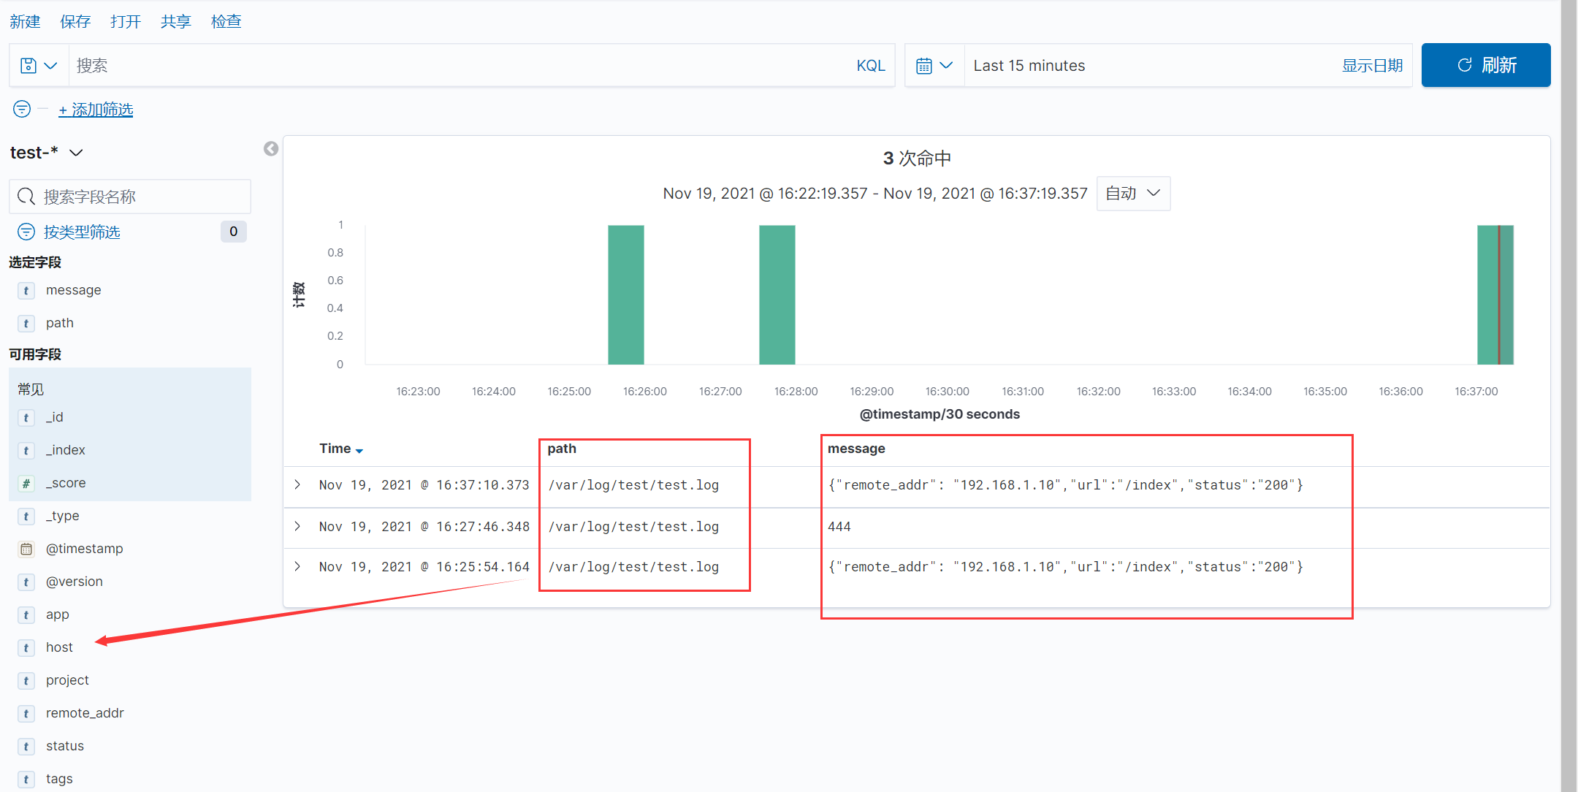Select the remote_addr field in sidebar

[85, 714]
